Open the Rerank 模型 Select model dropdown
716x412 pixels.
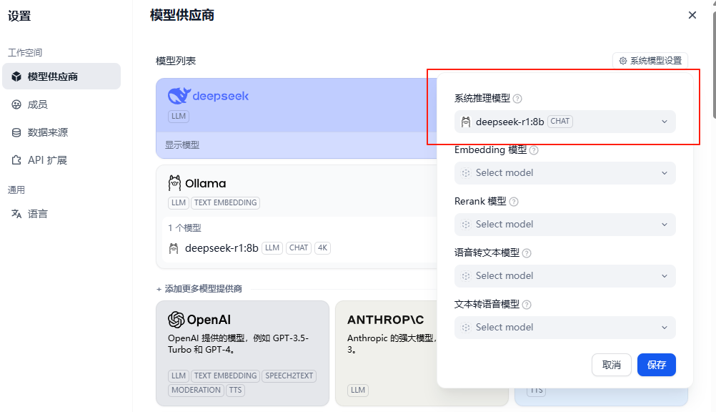pyautogui.click(x=565, y=225)
